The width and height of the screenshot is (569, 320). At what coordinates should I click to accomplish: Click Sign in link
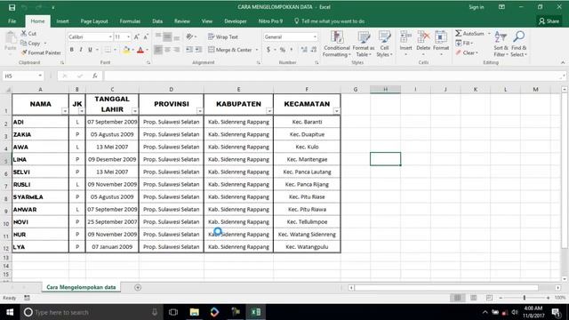tap(477, 7)
